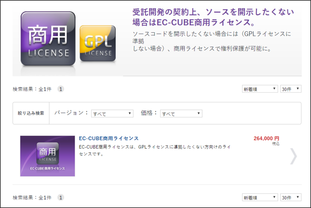Click the purple 商用 LICENSE icon in the banner
Image resolution: width=311 pixels, height=208 pixels.
click(48, 39)
